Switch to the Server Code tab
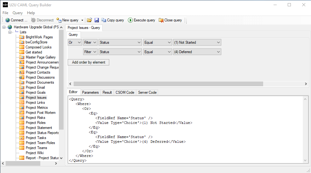Screen dimensions: 311x173 [x=147, y=92]
